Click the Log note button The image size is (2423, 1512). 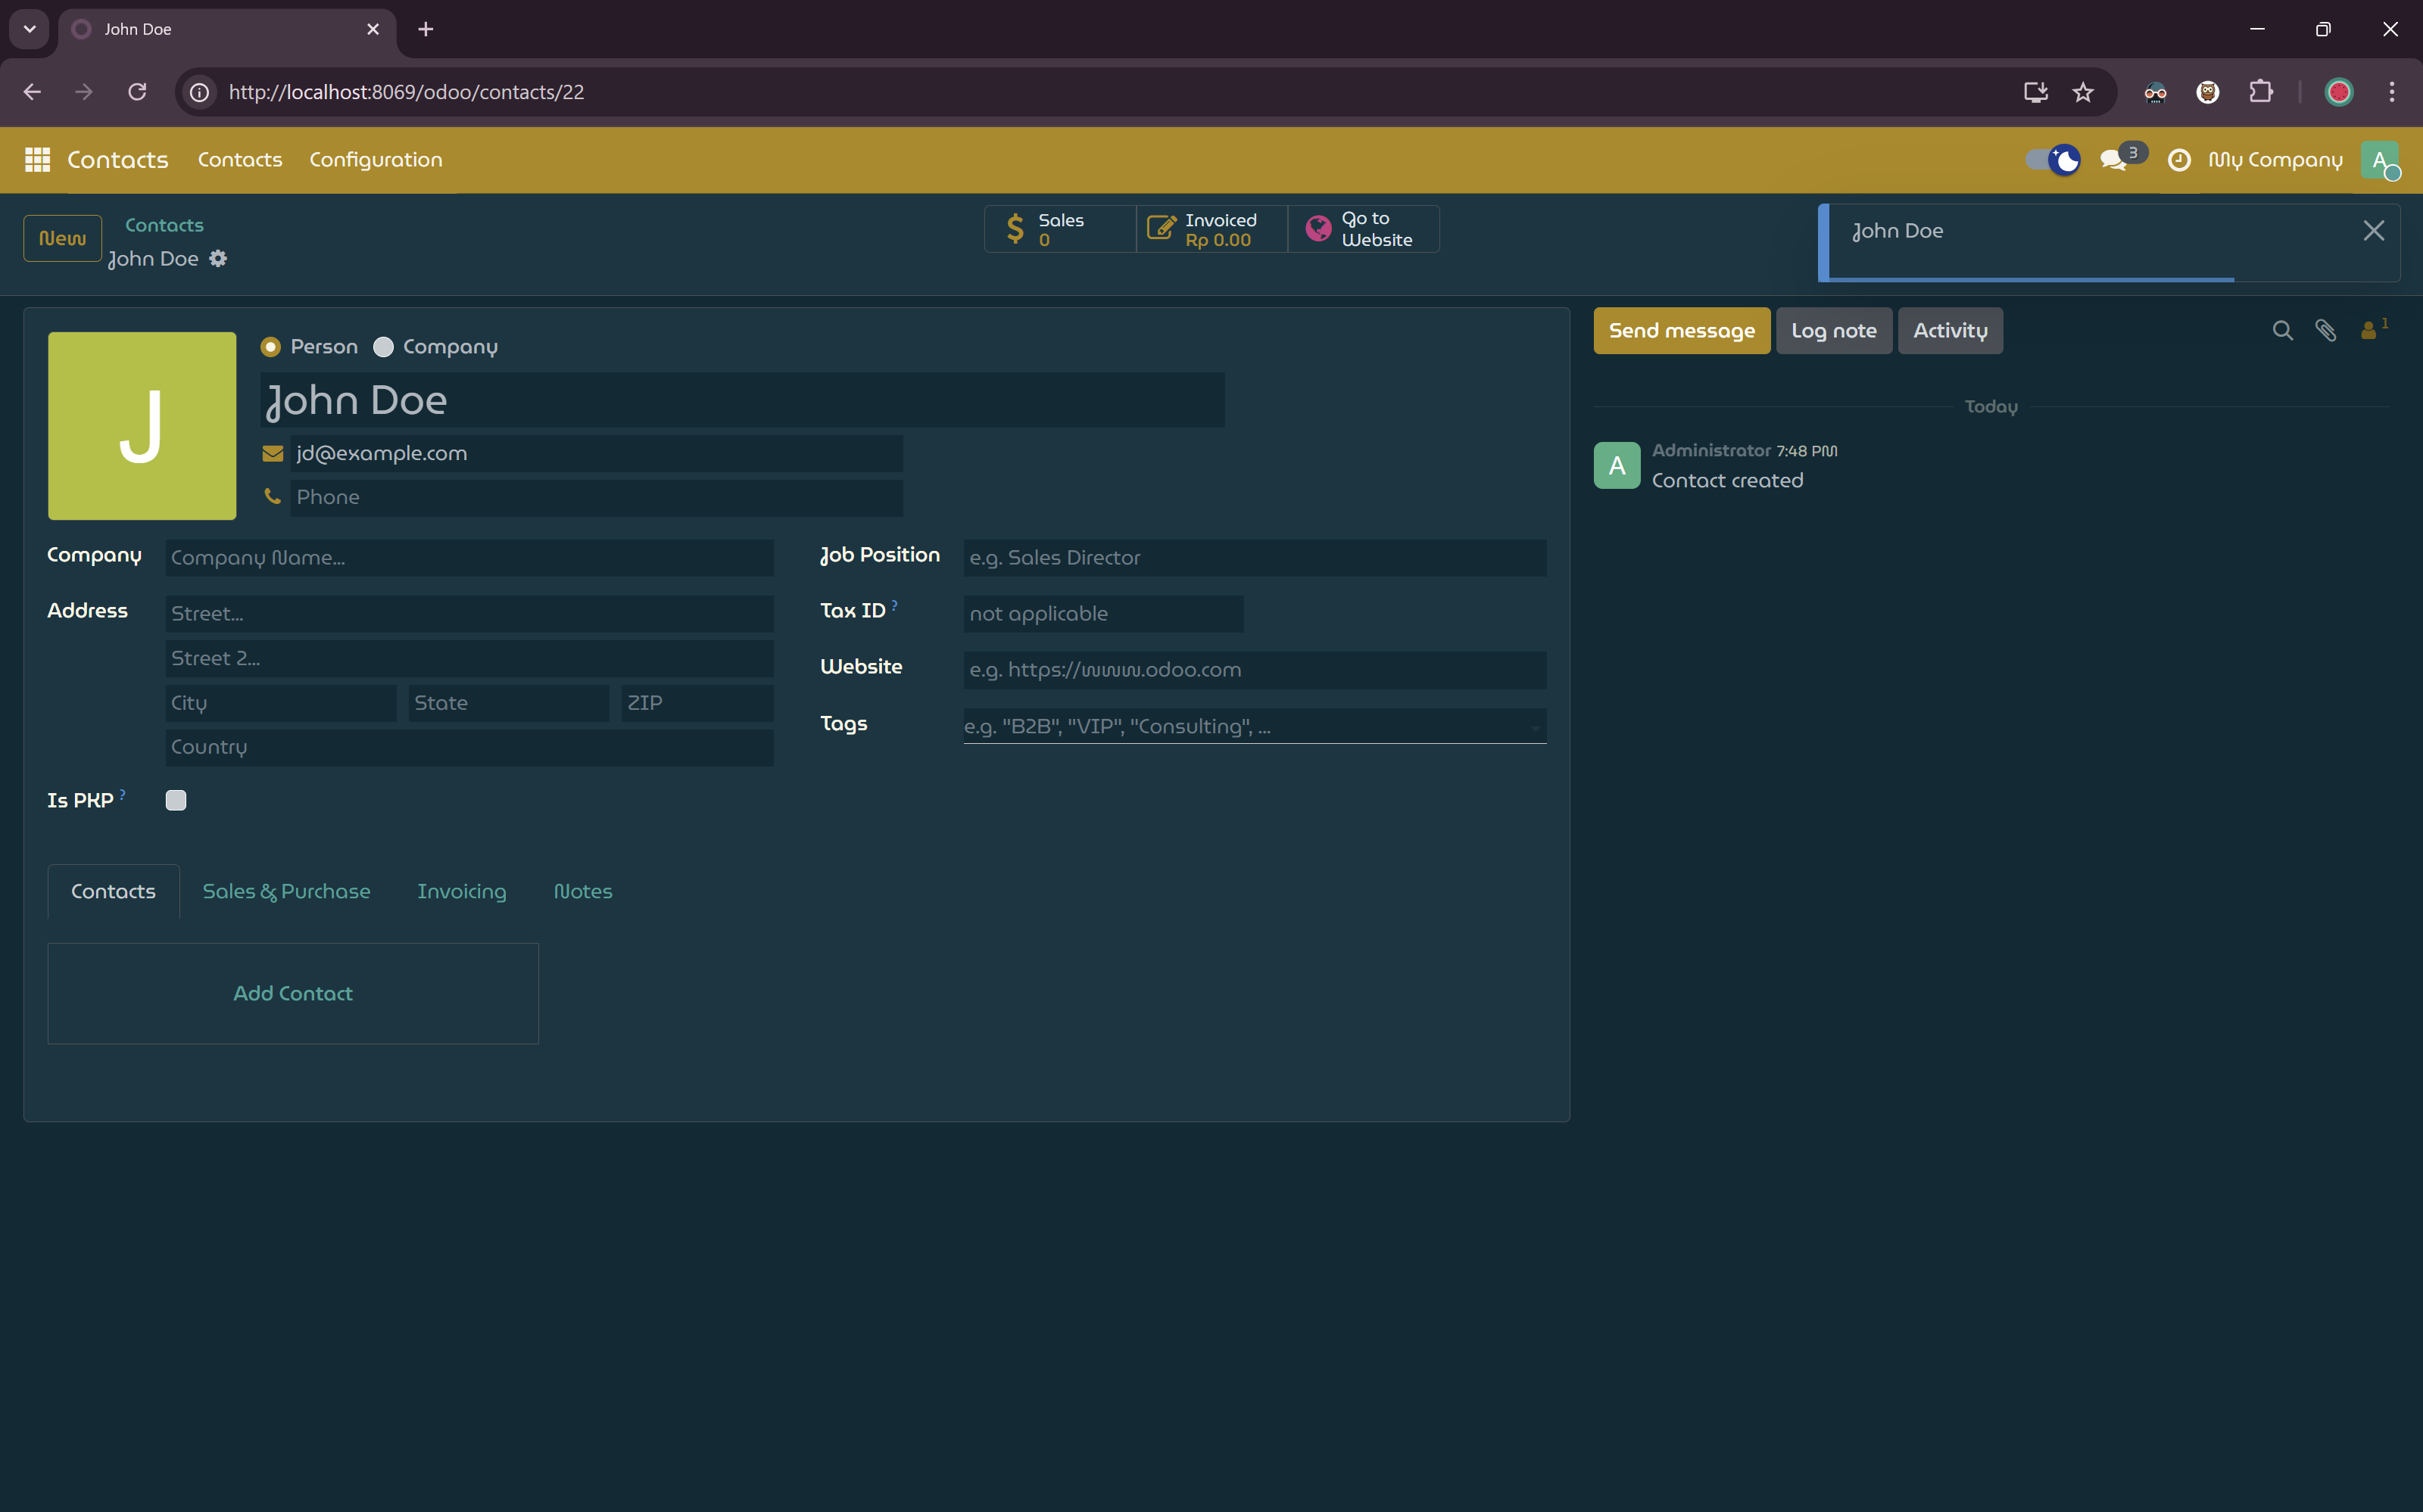pos(1832,331)
